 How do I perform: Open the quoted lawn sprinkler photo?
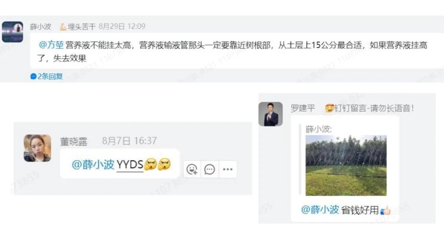tap(346, 166)
